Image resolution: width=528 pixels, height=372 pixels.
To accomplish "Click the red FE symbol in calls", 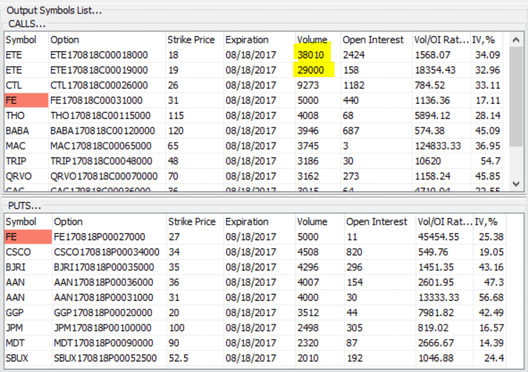I will pos(27,100).
